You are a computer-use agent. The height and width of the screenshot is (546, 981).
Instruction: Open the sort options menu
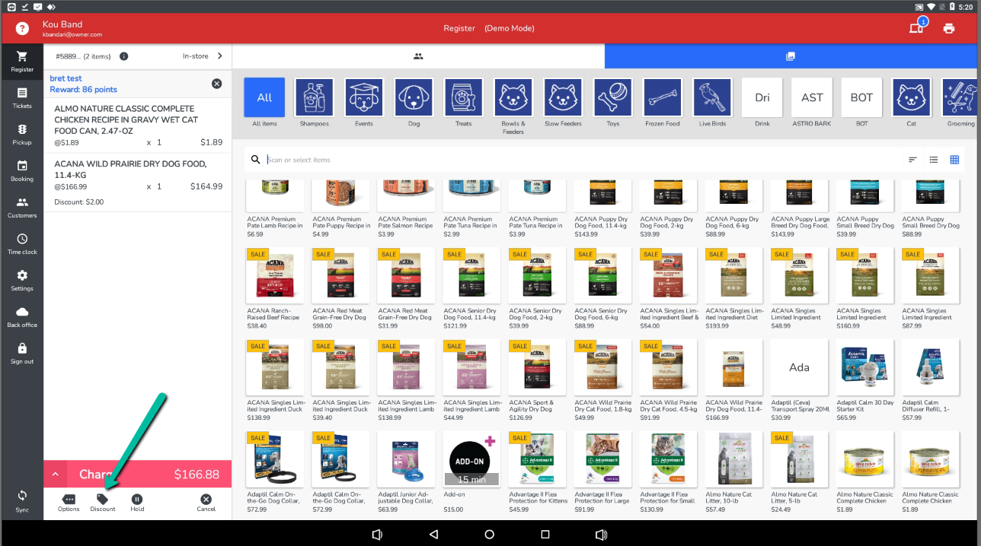(x=912, y=160)
